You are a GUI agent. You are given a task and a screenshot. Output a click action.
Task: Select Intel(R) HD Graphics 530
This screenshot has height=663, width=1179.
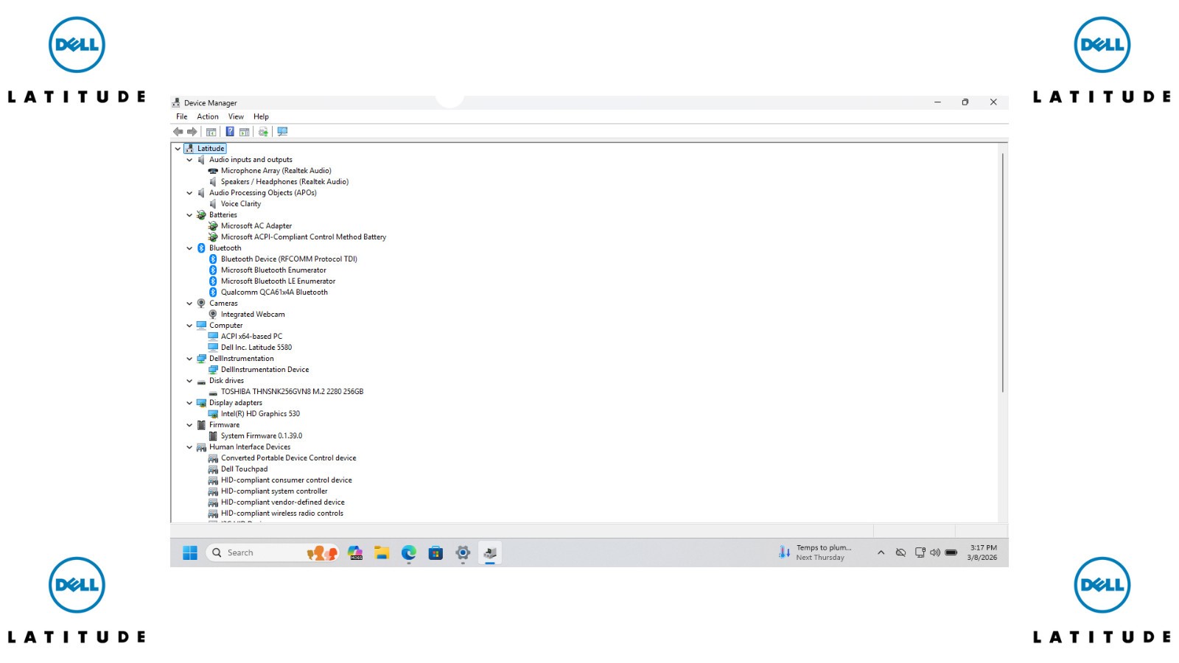click(x=260, y=414)
